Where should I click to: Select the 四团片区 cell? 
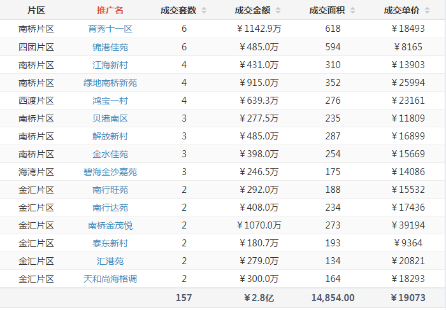pyautogui.click(x=36, y=47)
